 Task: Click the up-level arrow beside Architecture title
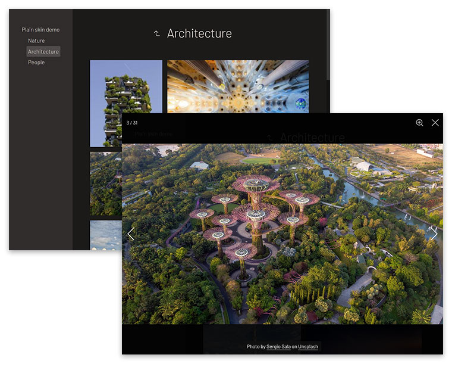click(x=157, y=34)
